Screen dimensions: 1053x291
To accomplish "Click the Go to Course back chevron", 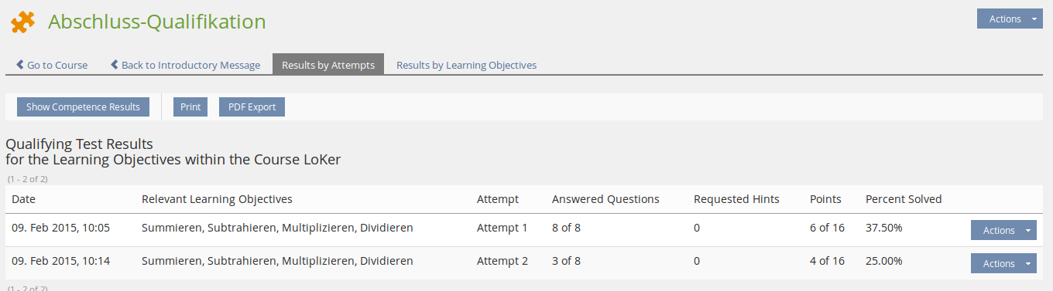I will (x=20, y=65).
